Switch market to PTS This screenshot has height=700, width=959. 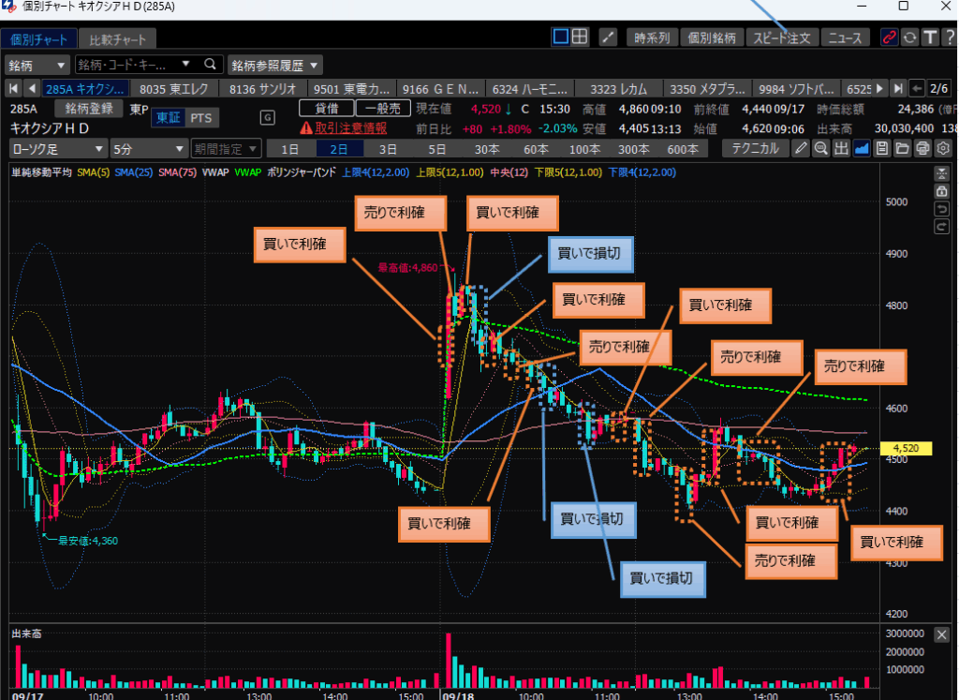coord(200,117)
